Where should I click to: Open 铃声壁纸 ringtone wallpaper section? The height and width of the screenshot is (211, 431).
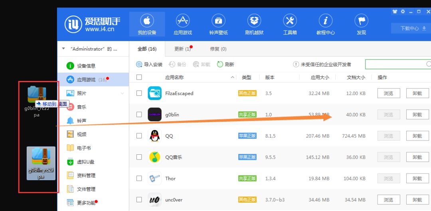[x=219, y=24]
